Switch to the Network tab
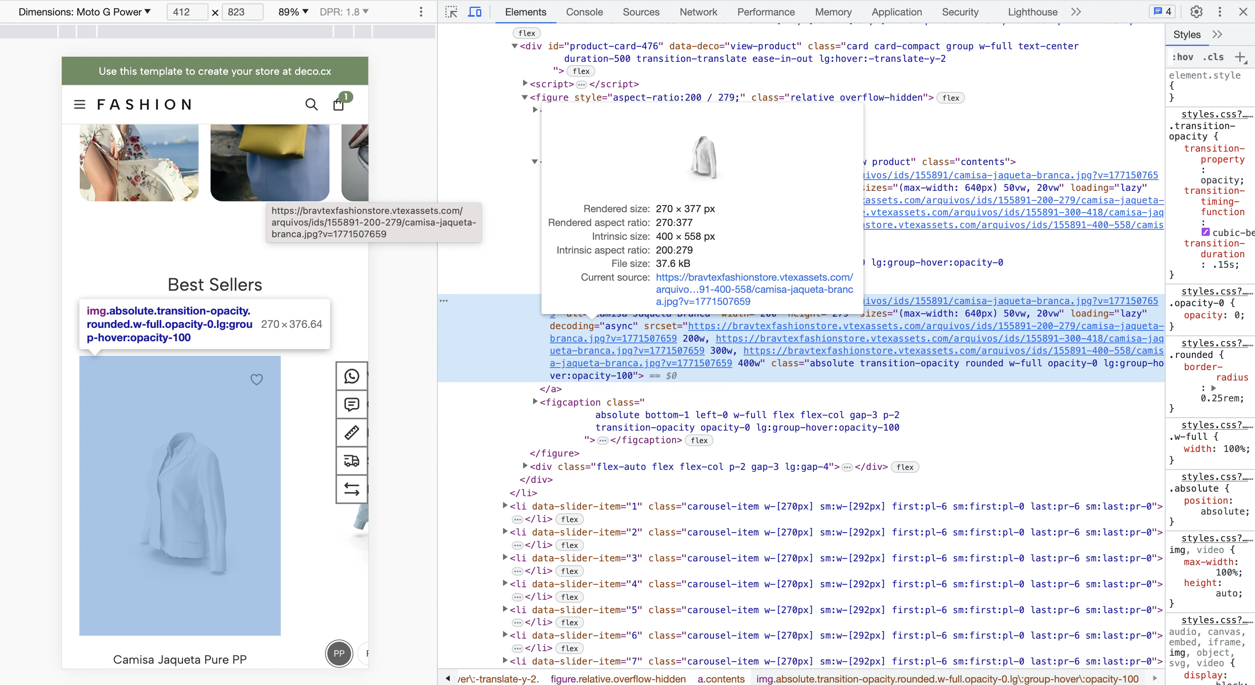Screen dimensions: 1255x685 [x=698, y=12]
